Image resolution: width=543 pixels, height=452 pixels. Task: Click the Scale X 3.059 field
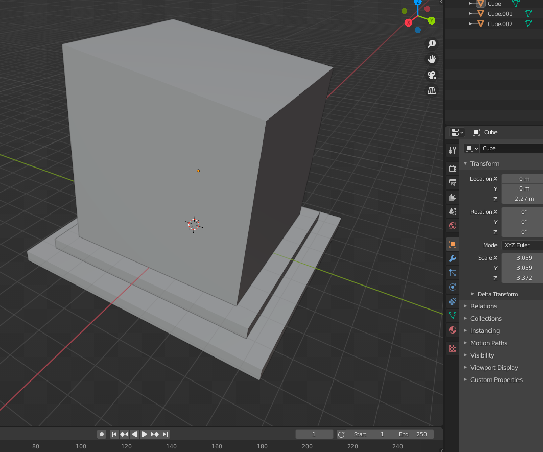522,258
